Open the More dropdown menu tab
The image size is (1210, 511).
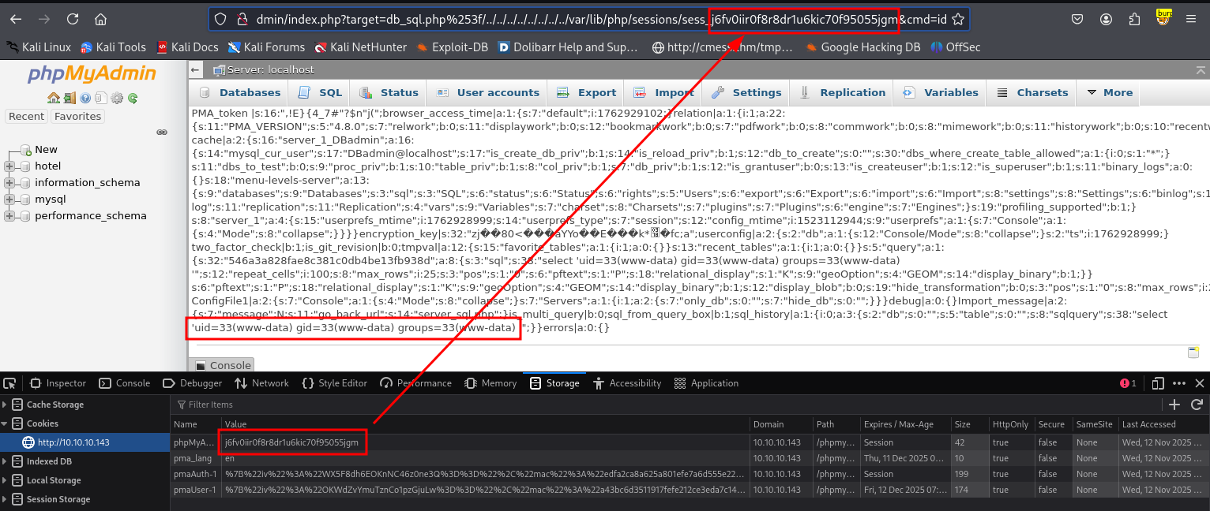click(x=1110, y=92)
